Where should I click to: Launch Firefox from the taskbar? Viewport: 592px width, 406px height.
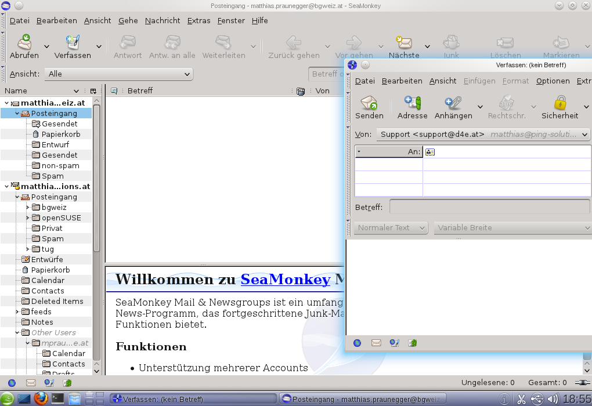click(x=41, y=398)
